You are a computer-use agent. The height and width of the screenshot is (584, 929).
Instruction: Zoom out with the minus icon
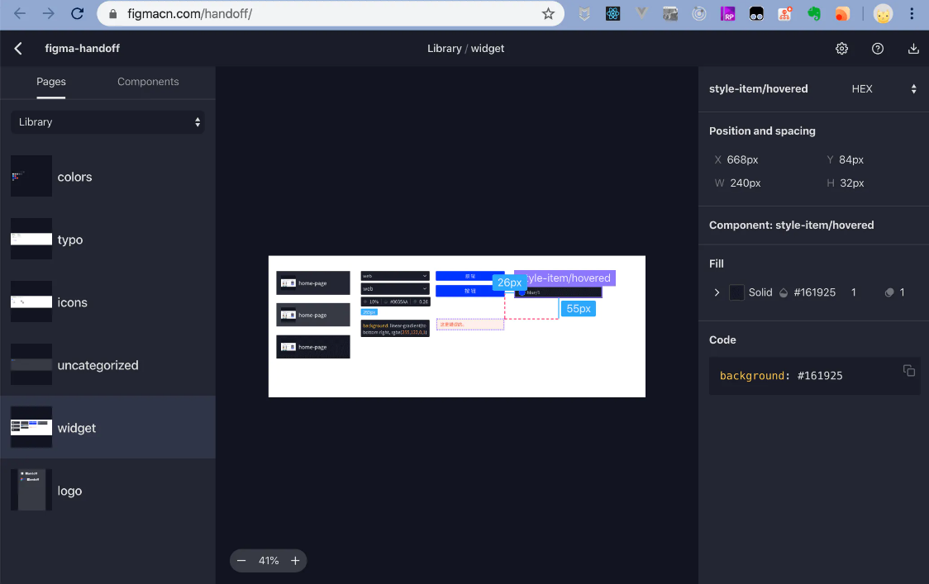[241, 560]
